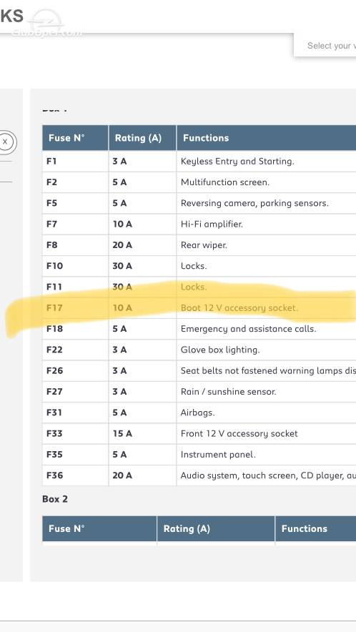
Task: Select F18 Emergency and assistance calls row
Action: 199,329
